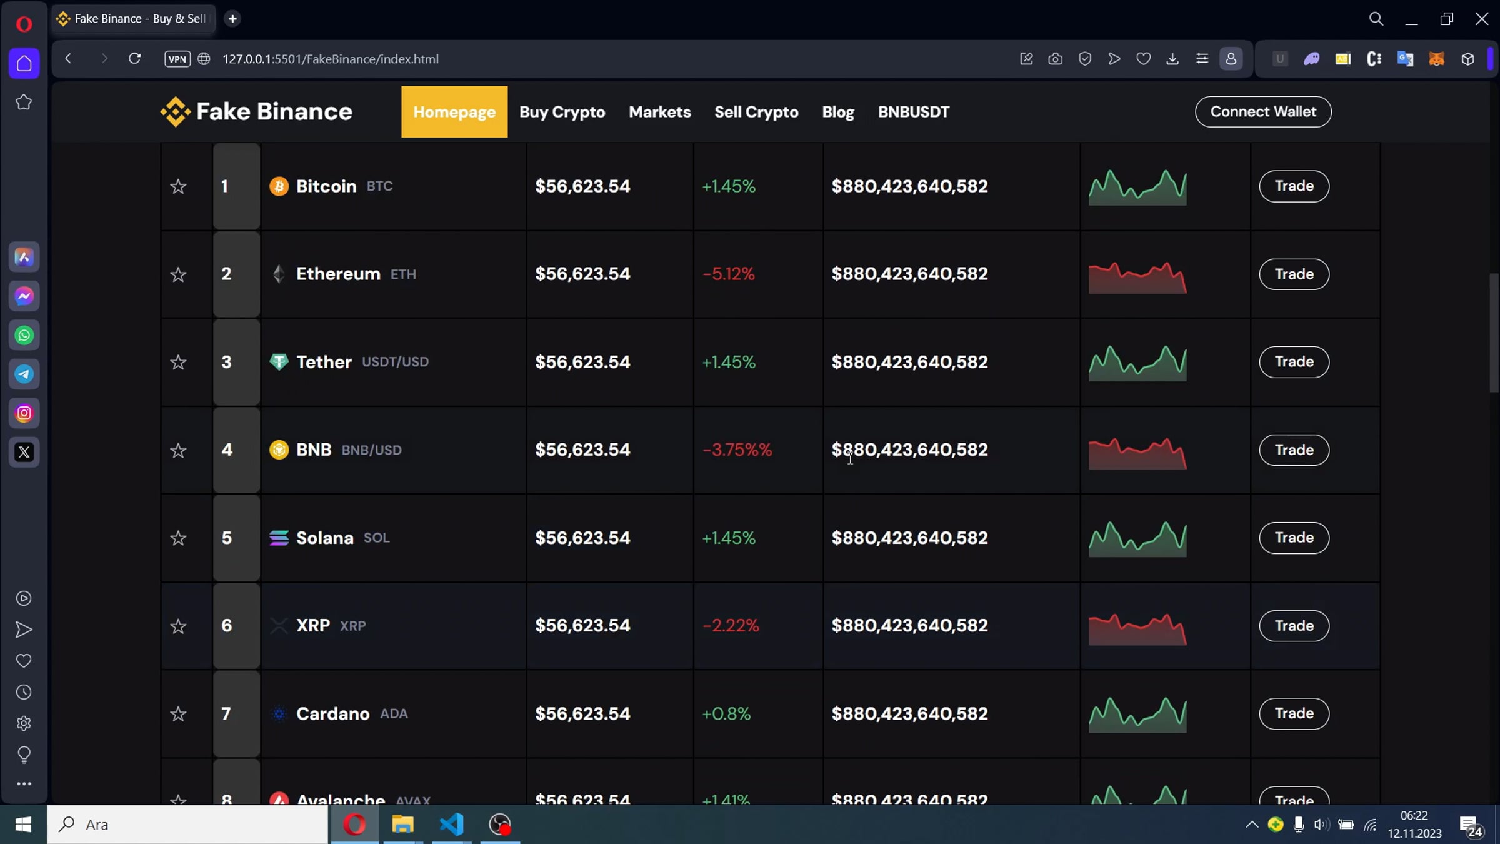Image resolution: width=1500 pixels, height=844 pixels.
Task: Click the Solana coin icon
Action: point(279,538)
